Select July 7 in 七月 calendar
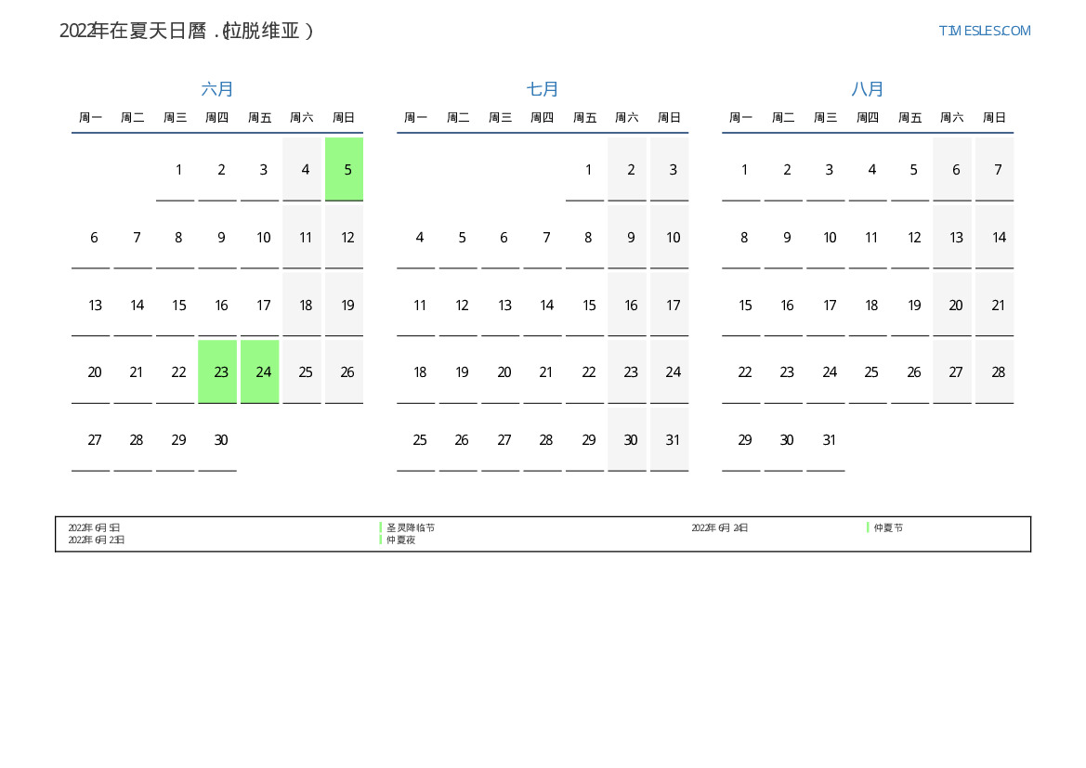Image resolution: width=1086 pixels, height=768 pixels. click(543, 237)
